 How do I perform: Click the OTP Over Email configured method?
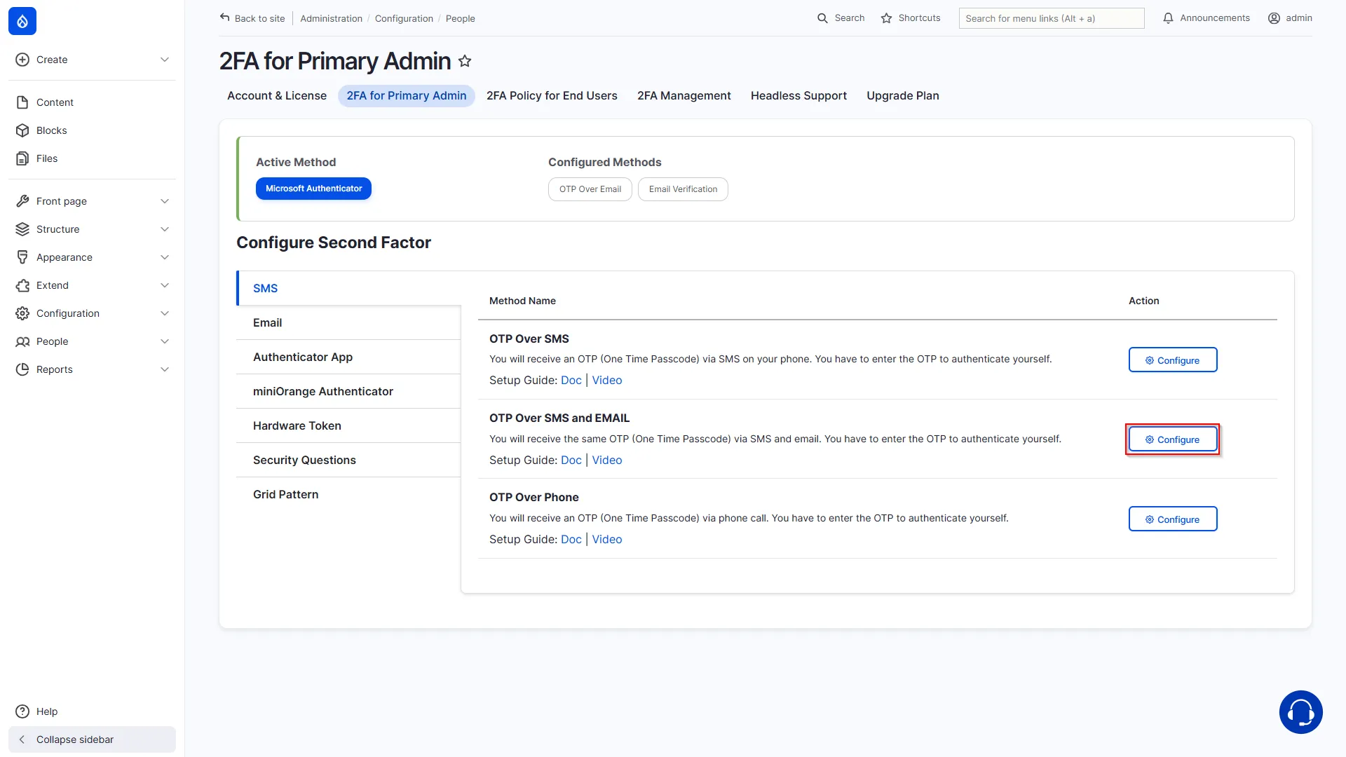coord(590,189)
